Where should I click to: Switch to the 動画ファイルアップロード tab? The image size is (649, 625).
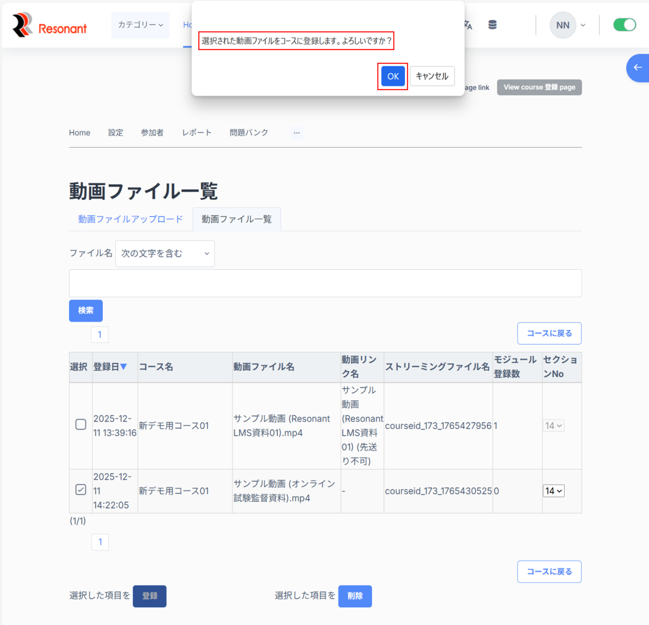[131, 219]
